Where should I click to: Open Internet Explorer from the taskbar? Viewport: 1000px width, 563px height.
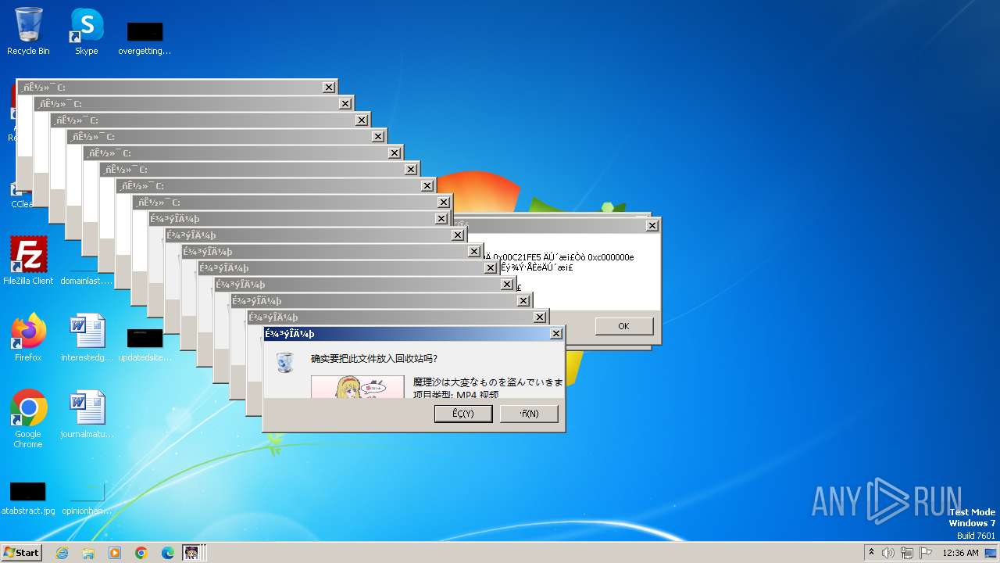62,553
